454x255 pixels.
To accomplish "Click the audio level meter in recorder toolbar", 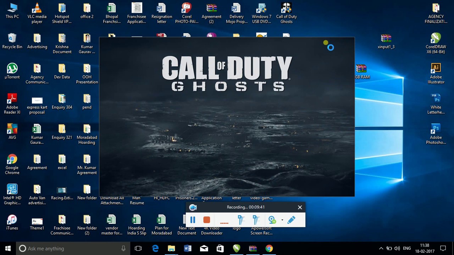I will [224, 223].
